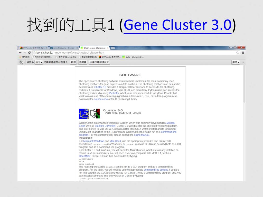Open the 應用程式 apps bookmark

[x=24, y=57]
